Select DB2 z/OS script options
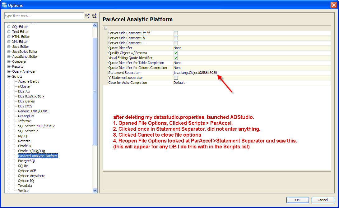339x208 pixels. click(x=25, y=106)
